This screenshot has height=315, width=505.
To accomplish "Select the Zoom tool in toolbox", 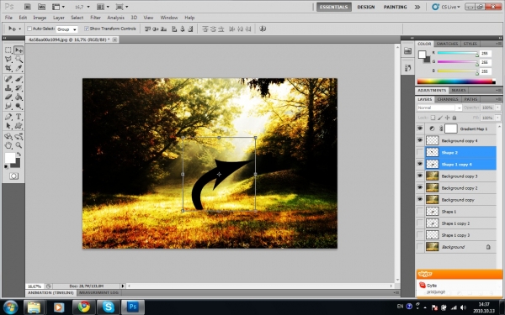I will pyautogui.click(x=19, y=145).
